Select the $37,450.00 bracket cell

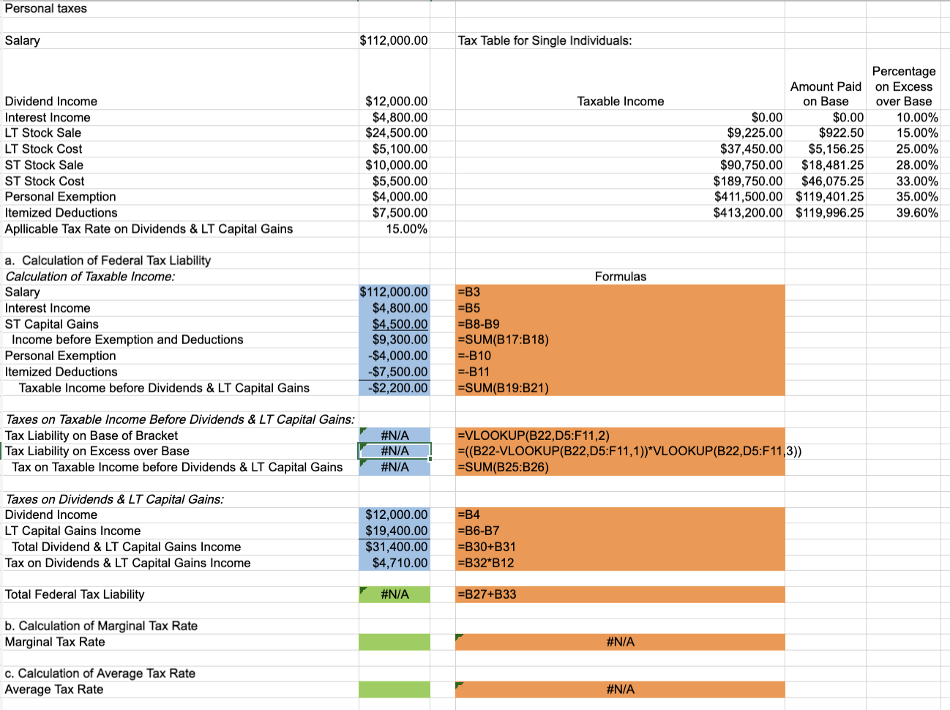[620, 149]
